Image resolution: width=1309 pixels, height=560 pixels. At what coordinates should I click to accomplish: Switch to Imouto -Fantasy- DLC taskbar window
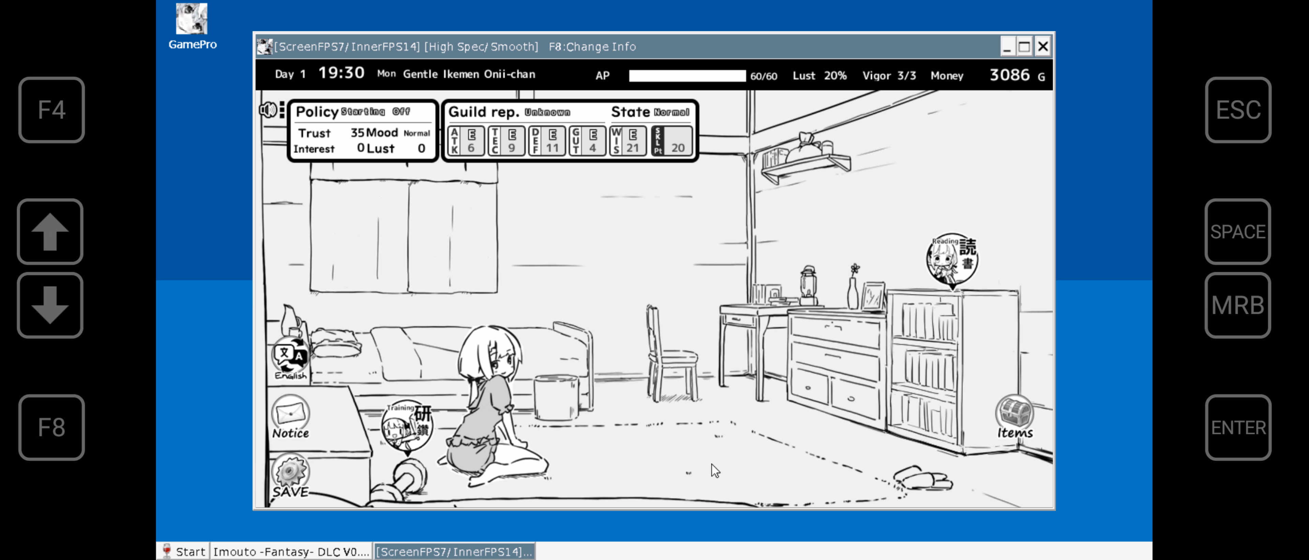(291, 551)
